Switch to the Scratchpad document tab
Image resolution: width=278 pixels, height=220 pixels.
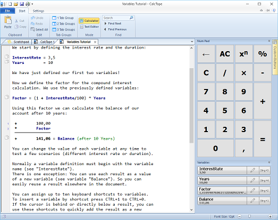click(18, 42)
